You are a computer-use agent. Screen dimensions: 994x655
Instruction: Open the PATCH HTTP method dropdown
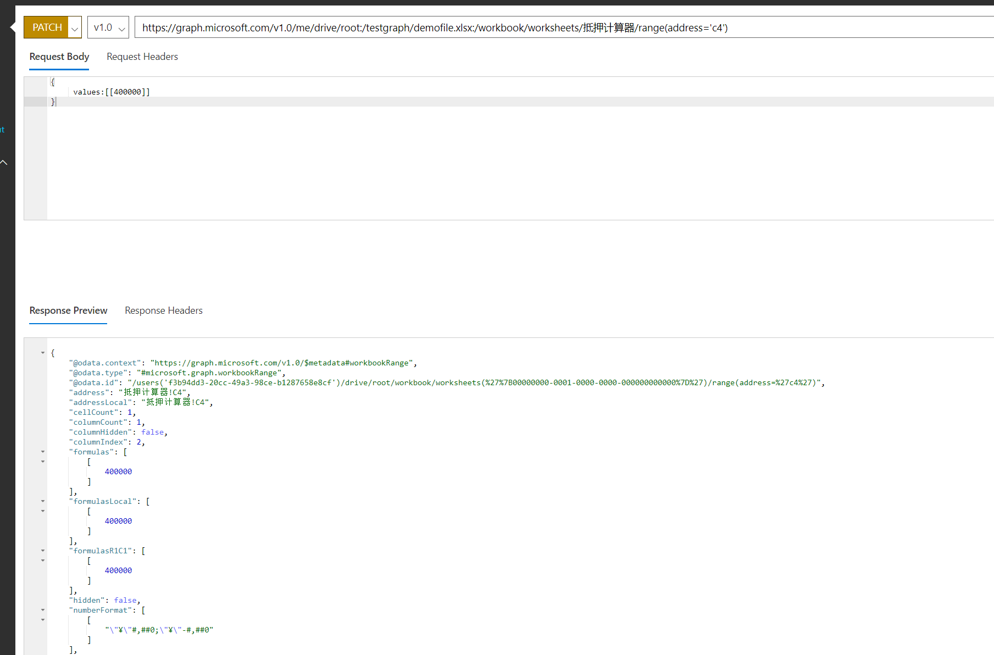(75, 27)
